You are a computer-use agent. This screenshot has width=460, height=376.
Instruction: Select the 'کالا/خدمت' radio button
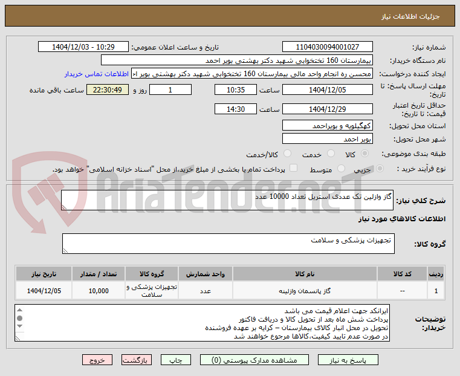287,154
